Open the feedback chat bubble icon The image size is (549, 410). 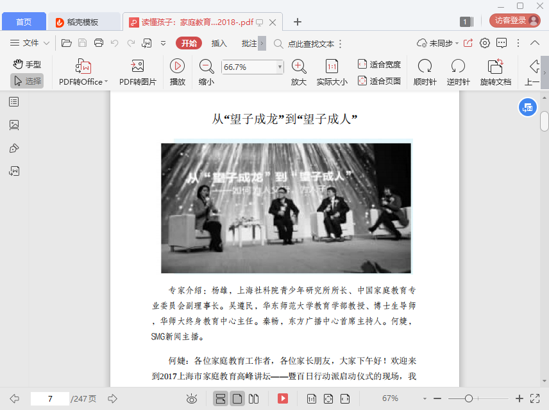pos(502,43)
